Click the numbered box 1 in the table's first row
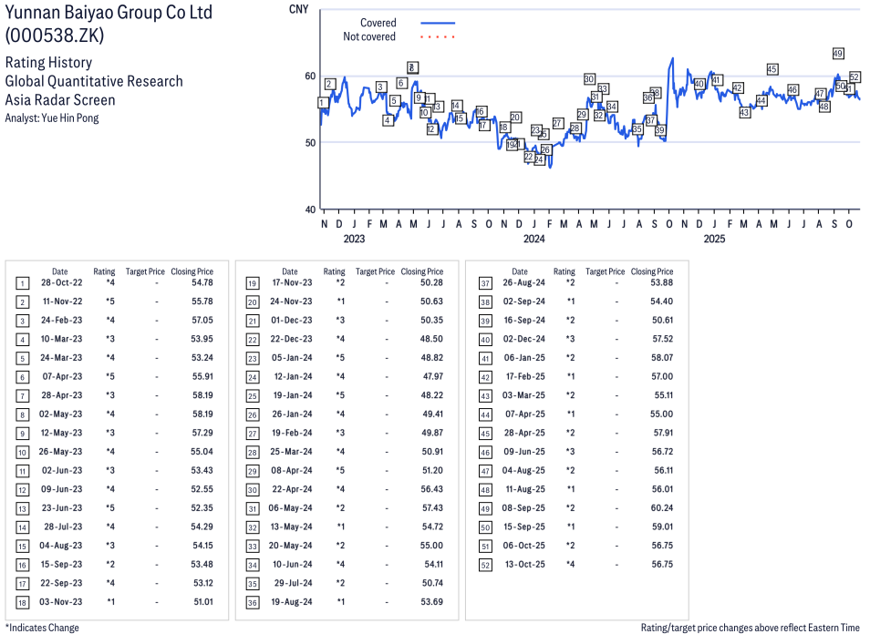Image resolution: width=870 pixels, height=634 pixels. 22,282
